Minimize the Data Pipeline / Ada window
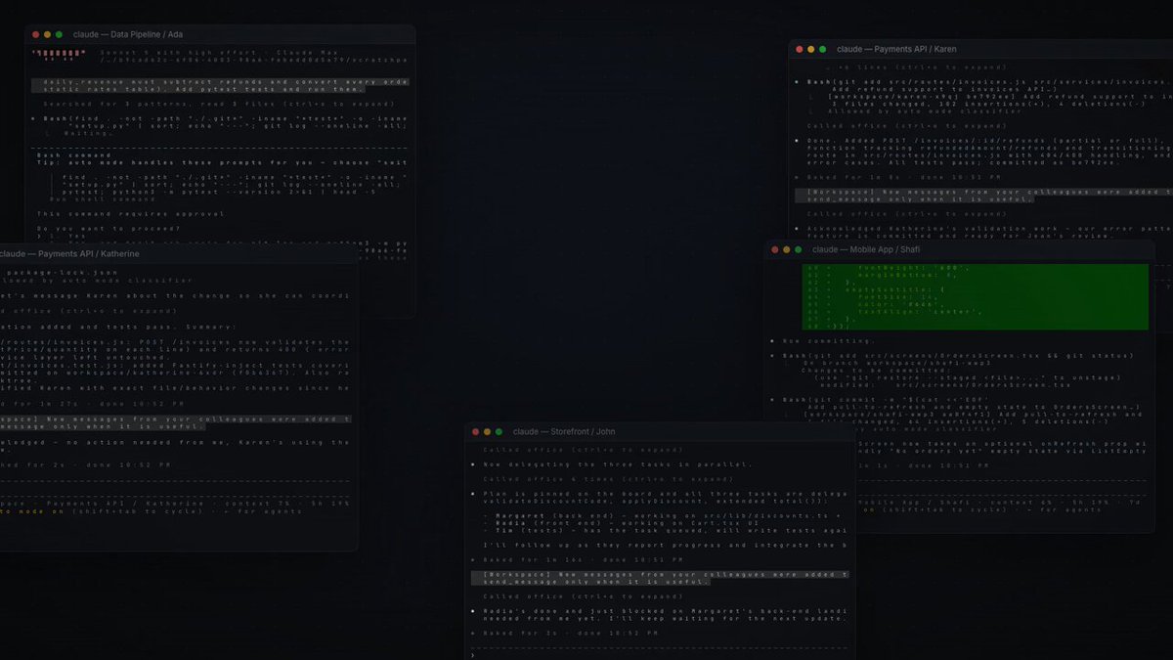The image size is (1173, 660). pos(48,34)
